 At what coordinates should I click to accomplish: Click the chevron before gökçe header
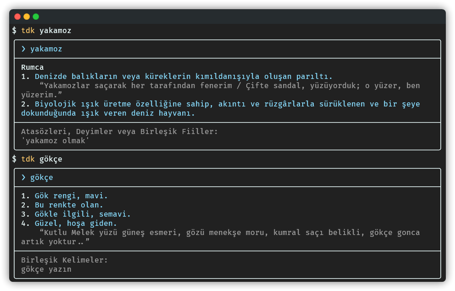coord(23,178)
